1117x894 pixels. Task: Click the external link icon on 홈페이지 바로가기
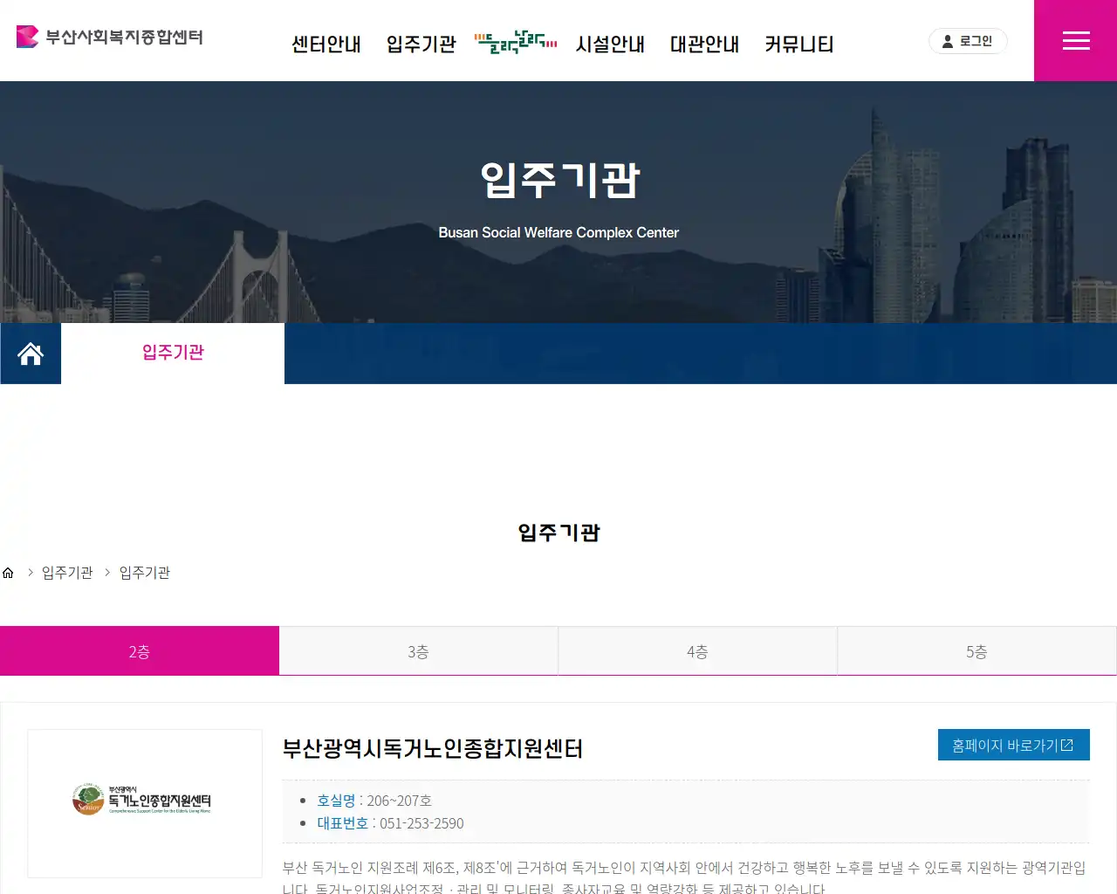click(x=1071, y=744)
